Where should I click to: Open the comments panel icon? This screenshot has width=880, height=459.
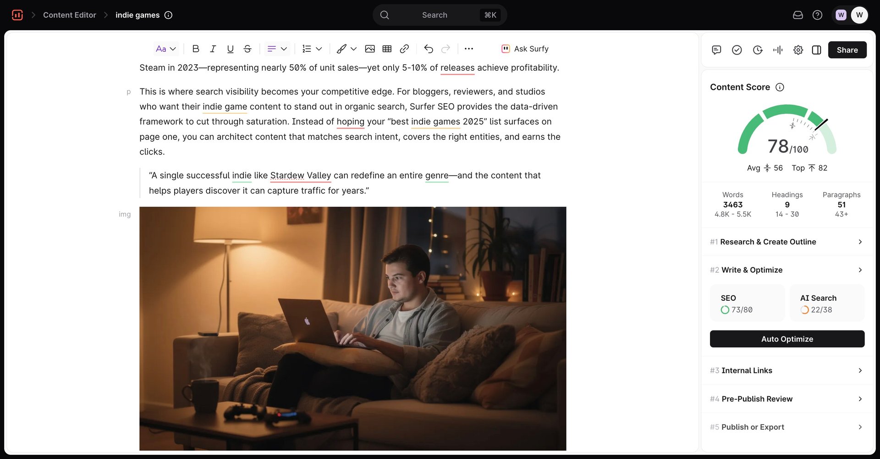[716, 50]
